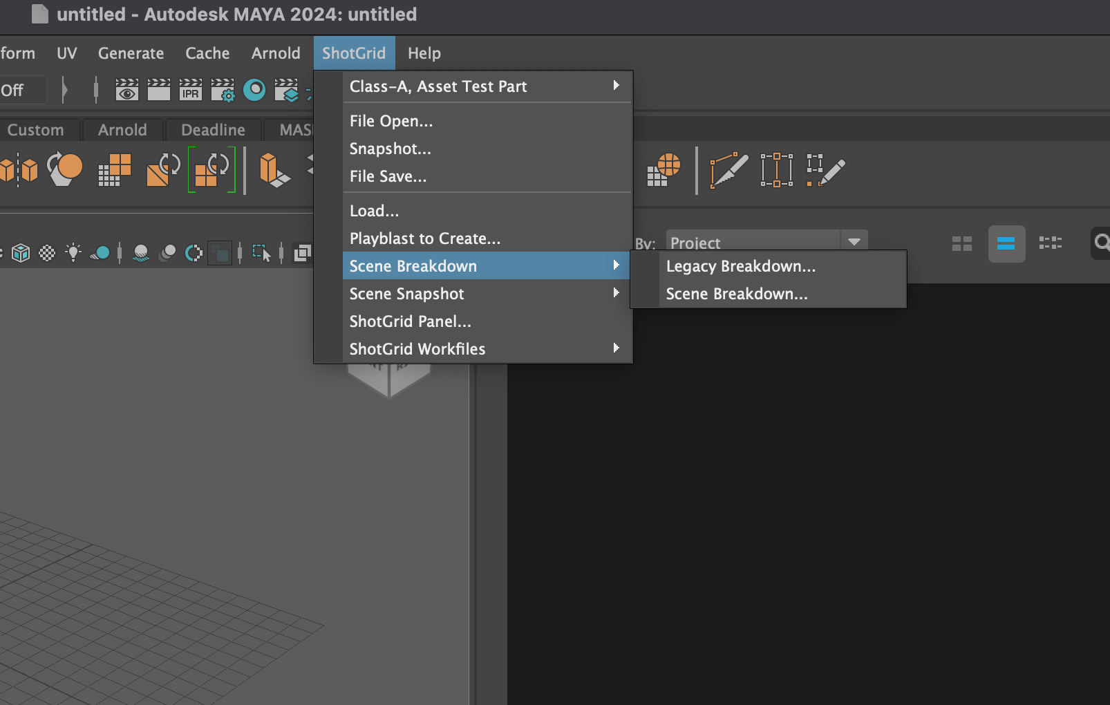Choose File Save... menu entry

tap(487, 176)
